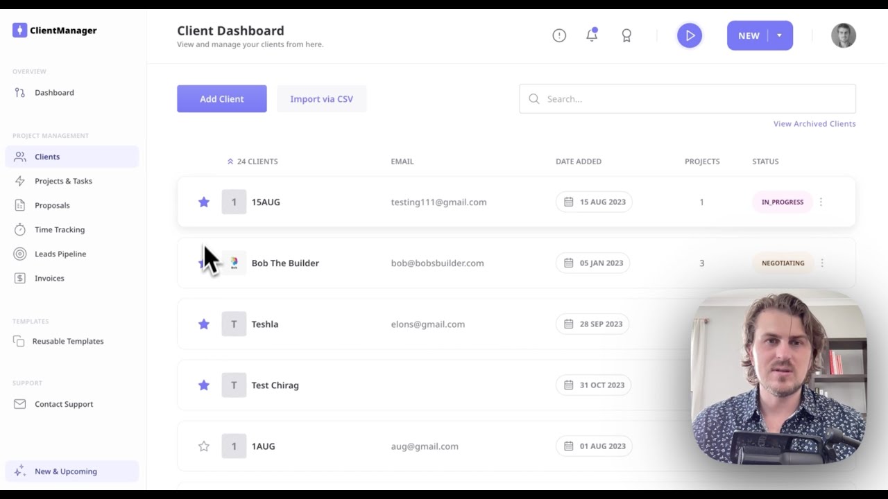
Task: Open Proposals in sidebar
Action: point(52,205)
